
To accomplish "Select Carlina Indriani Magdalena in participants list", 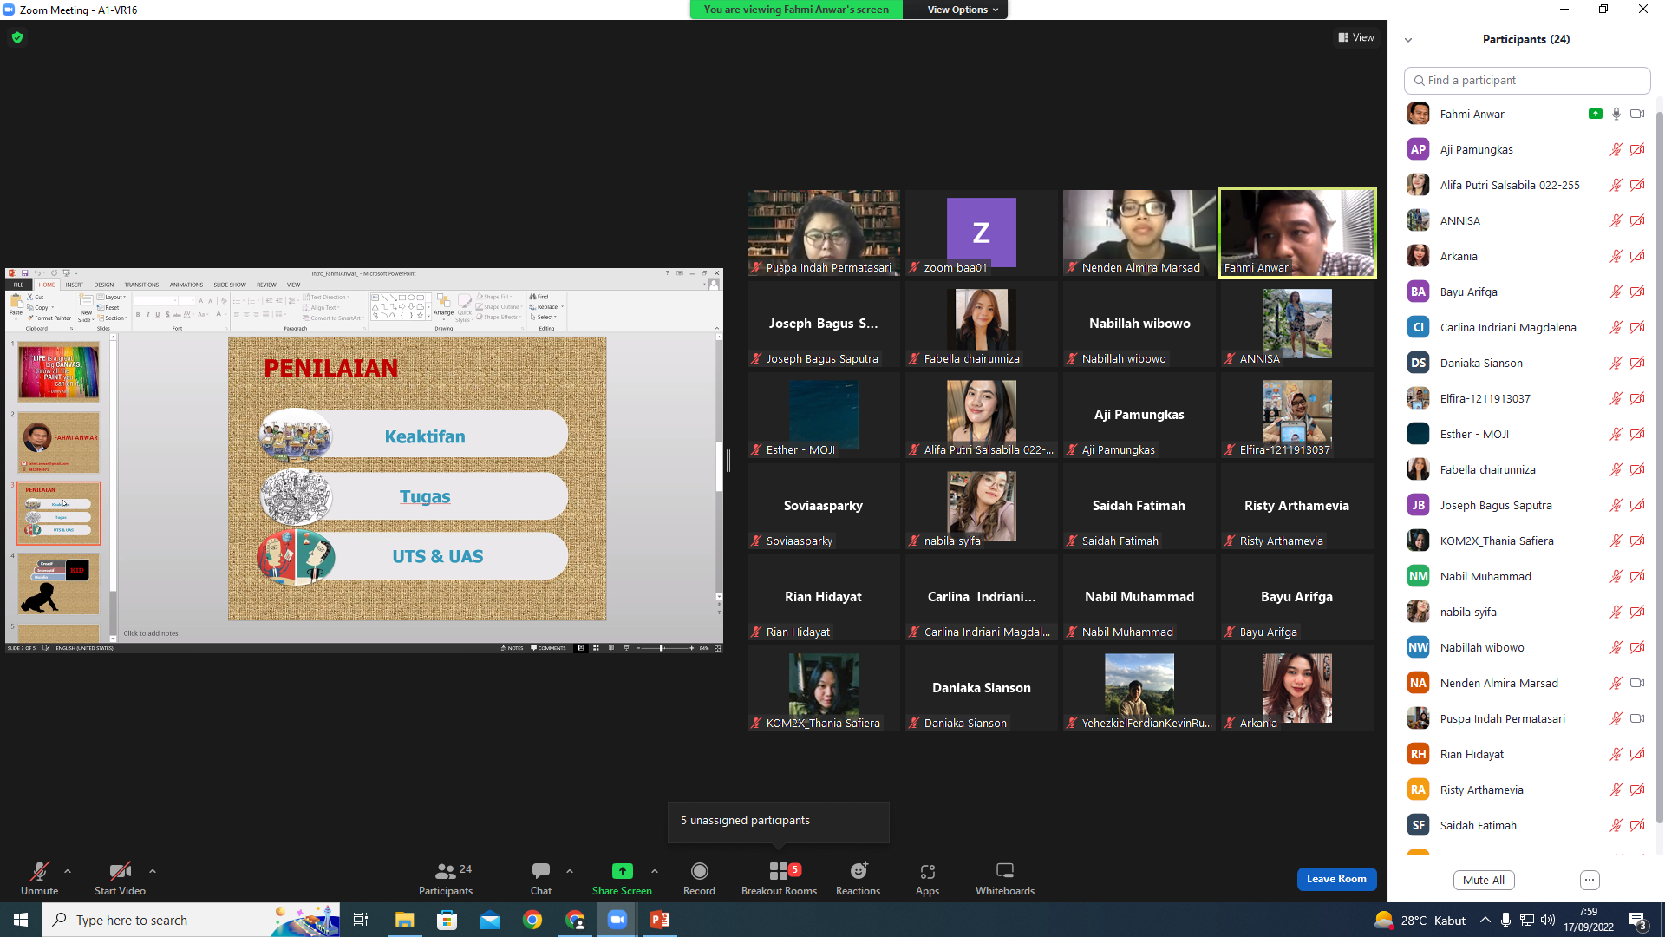I will click(x=1526, y=327).
